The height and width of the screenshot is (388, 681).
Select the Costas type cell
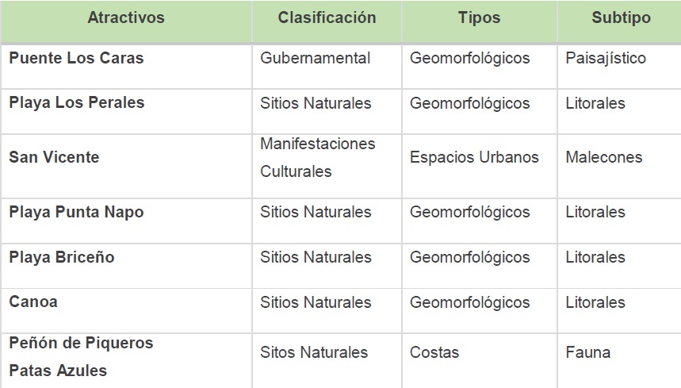pyautogui.click(x=434, y=352)
